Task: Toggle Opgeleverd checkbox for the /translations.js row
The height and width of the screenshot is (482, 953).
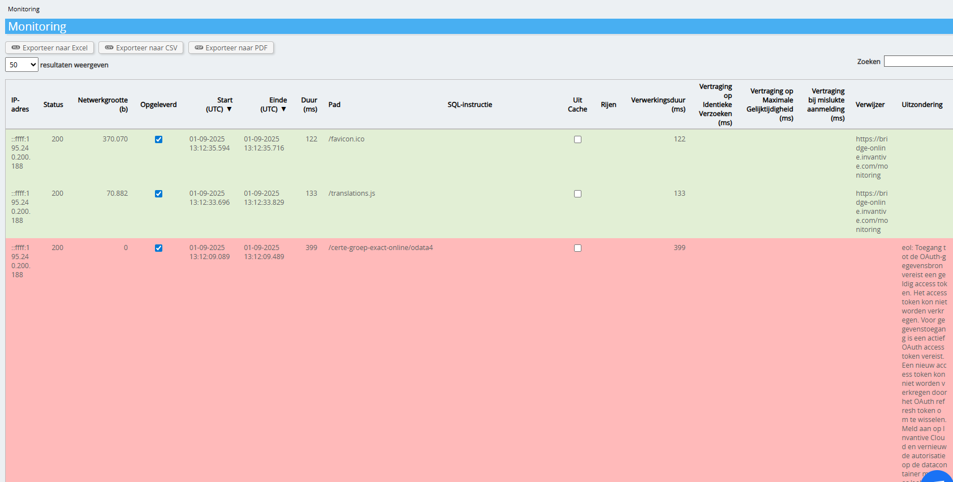Action: point(158,194)
